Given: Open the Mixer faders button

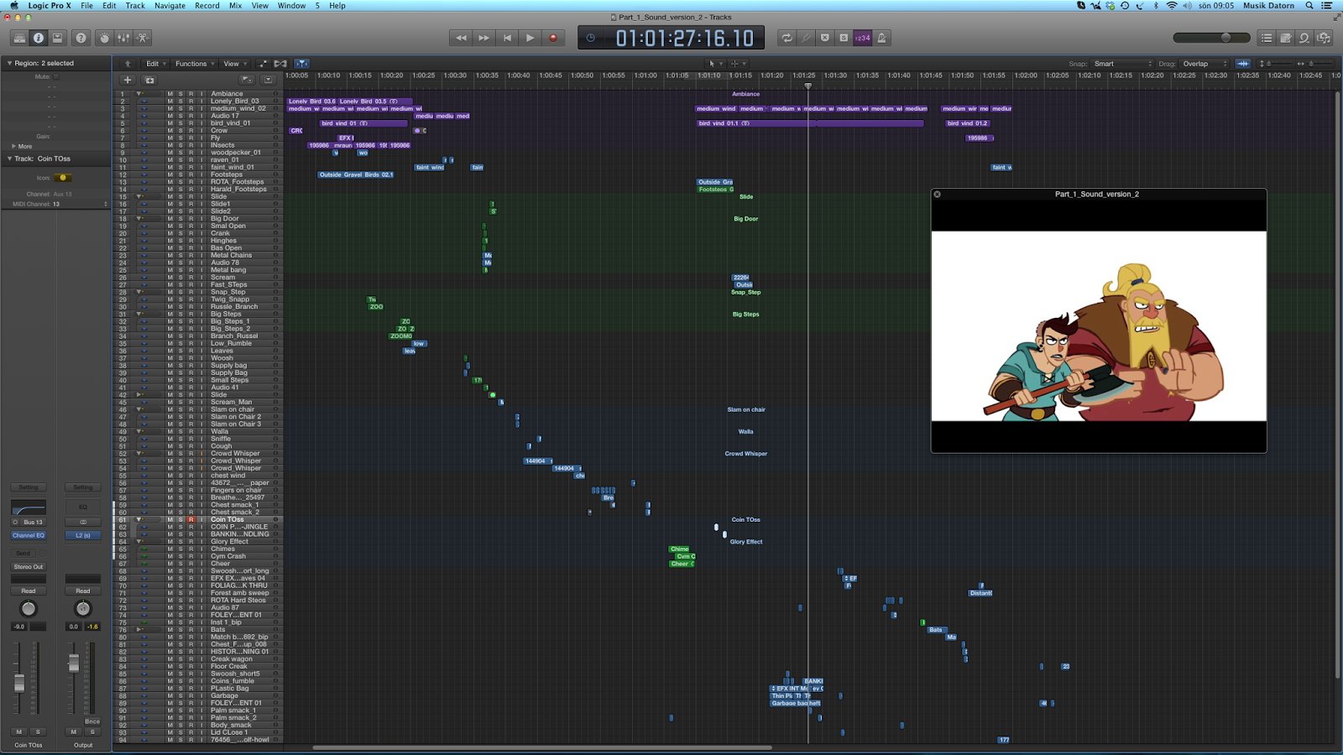Looking at the screenshot, I should pos(123,38).
